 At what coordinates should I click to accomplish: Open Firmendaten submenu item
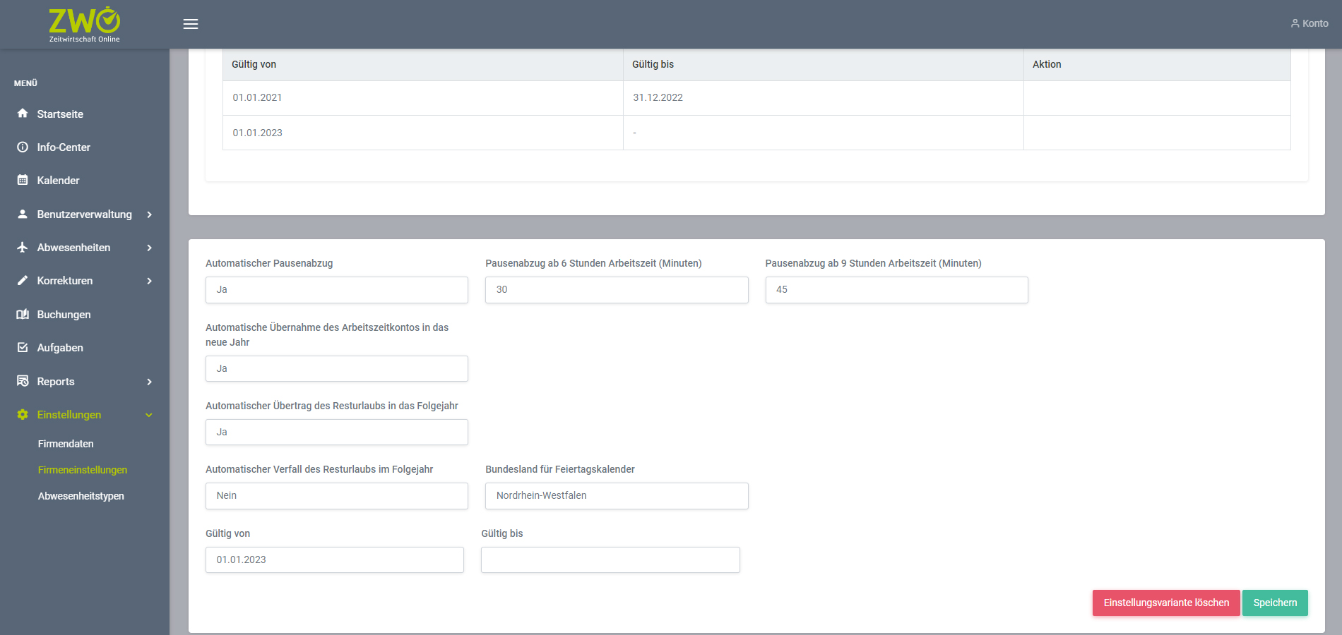(x=66, y=444)
